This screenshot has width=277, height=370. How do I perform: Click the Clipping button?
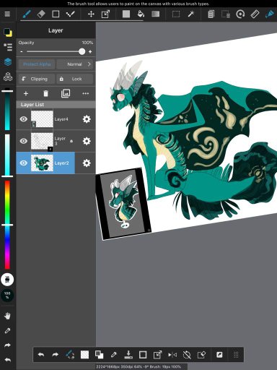point(37,79)
